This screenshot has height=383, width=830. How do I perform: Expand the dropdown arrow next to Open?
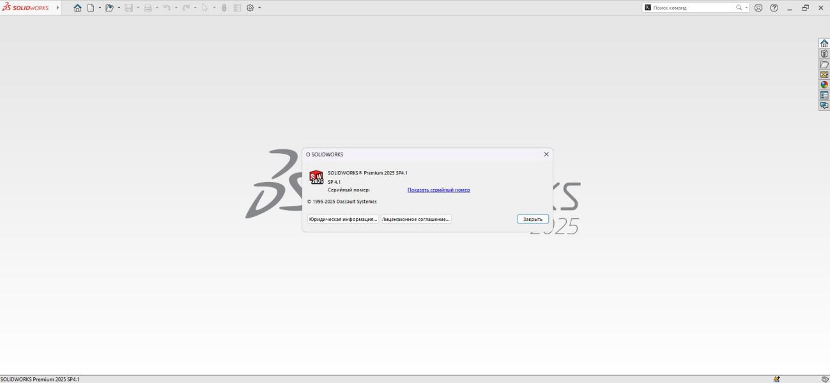click(x=119, y=8)
